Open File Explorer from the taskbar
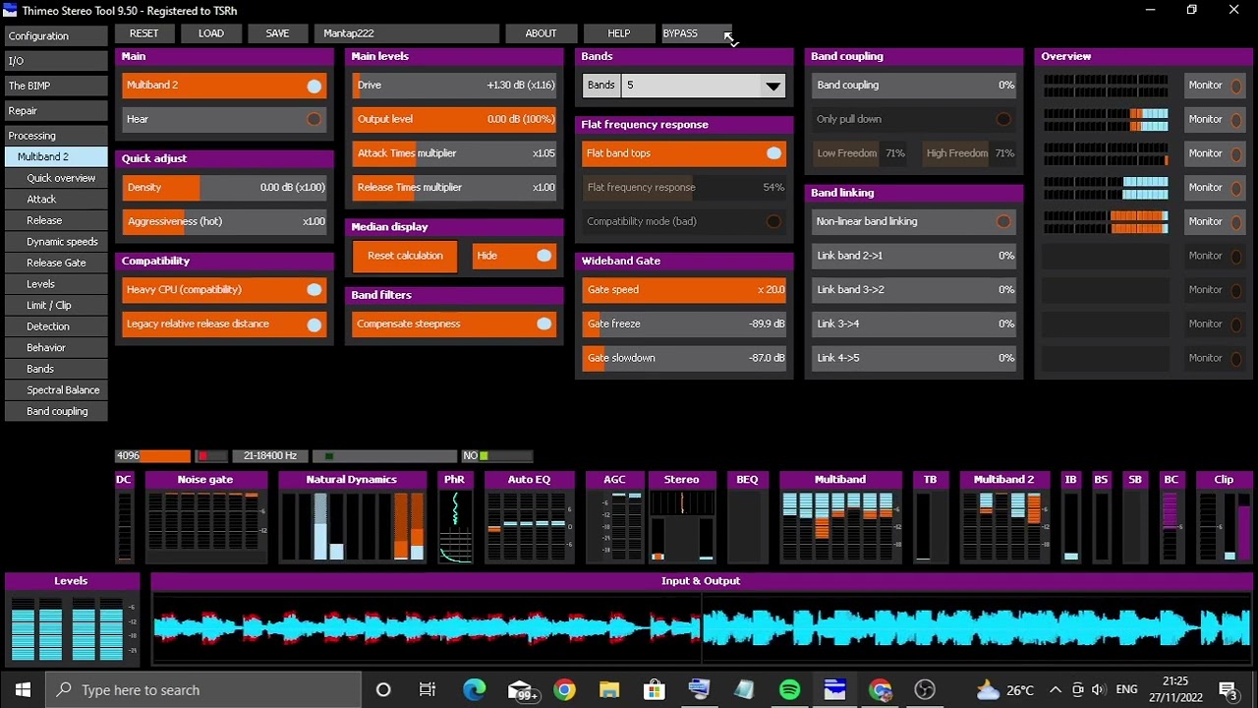This screenshot has width=1258, height=708. pyautogui.click(x=609, y=689)
